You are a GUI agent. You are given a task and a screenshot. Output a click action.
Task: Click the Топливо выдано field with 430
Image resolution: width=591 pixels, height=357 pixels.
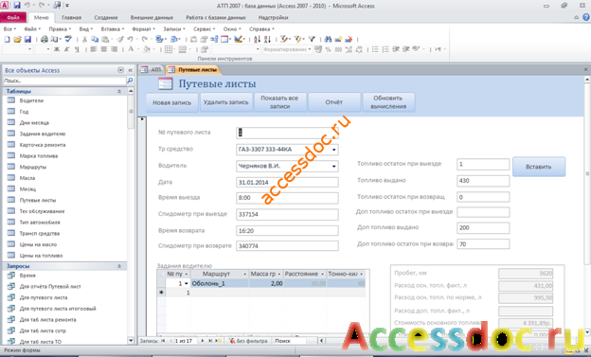[483, 181]
